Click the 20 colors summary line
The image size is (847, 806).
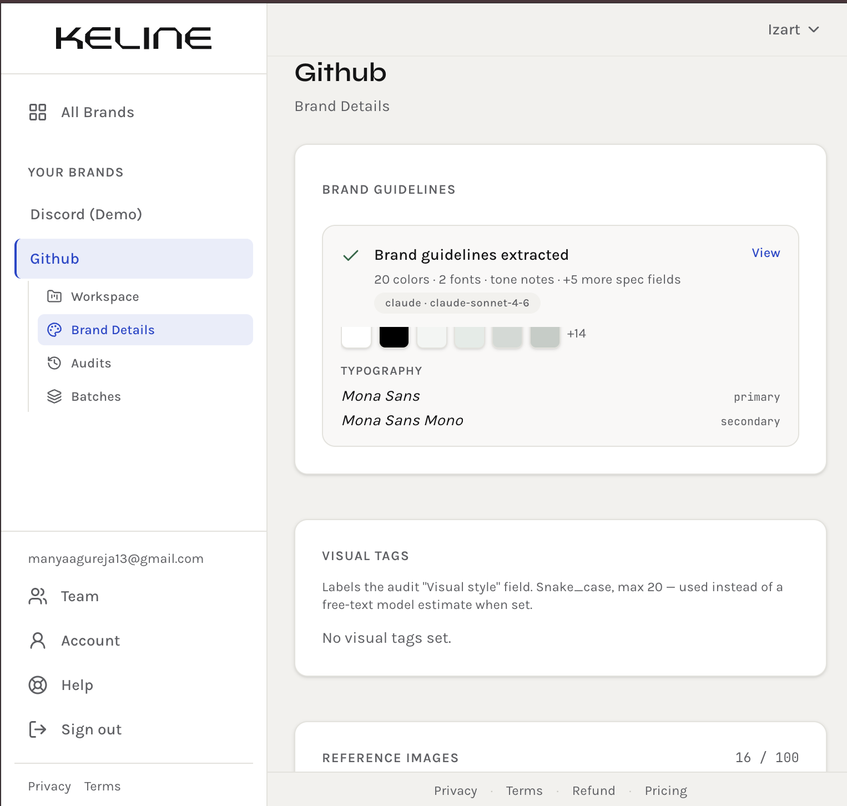(527, 279)
